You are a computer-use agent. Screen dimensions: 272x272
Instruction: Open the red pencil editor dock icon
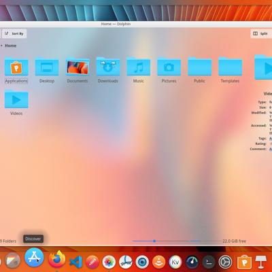click(x=92, y=262)
